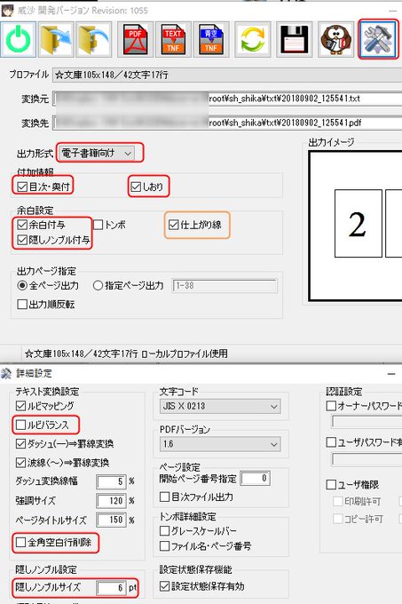
Task: Click the 変換元 file path field
Action: [227, 99]
